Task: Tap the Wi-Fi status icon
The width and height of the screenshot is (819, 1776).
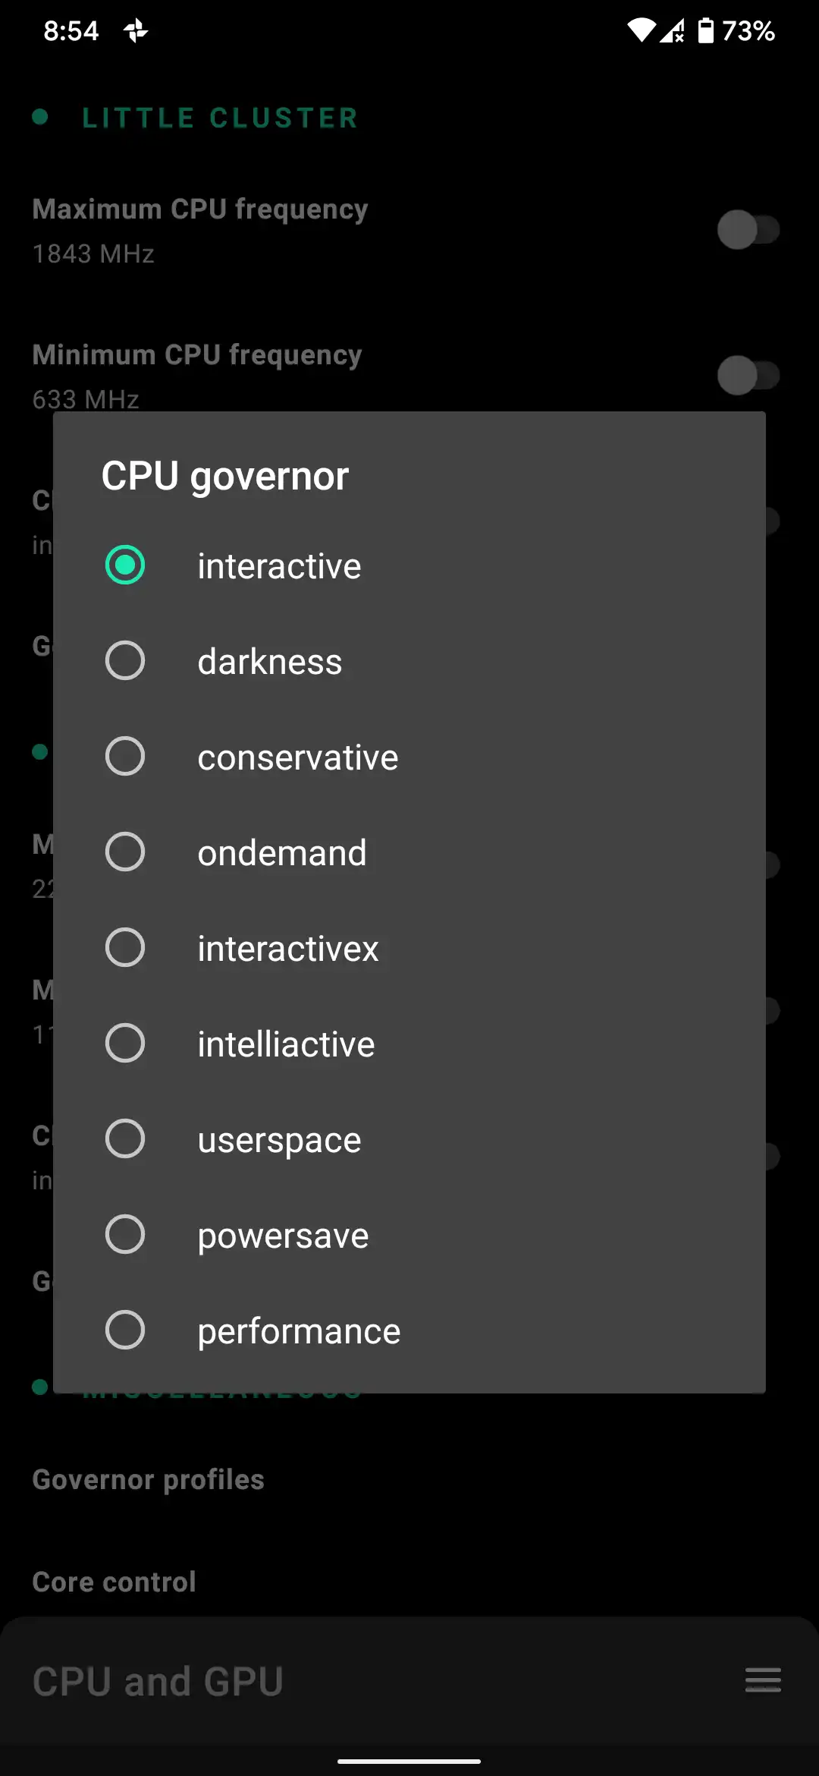Action: tap(642, 31)
